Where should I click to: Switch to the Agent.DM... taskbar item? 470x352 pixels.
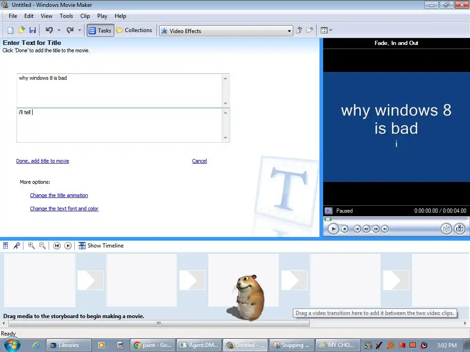(x=199, y=345)
